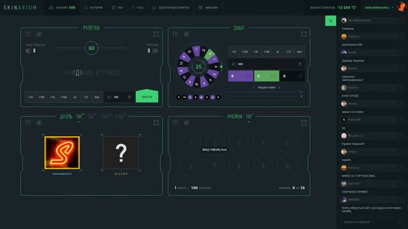Bet on the green color in Дабл

266,76
